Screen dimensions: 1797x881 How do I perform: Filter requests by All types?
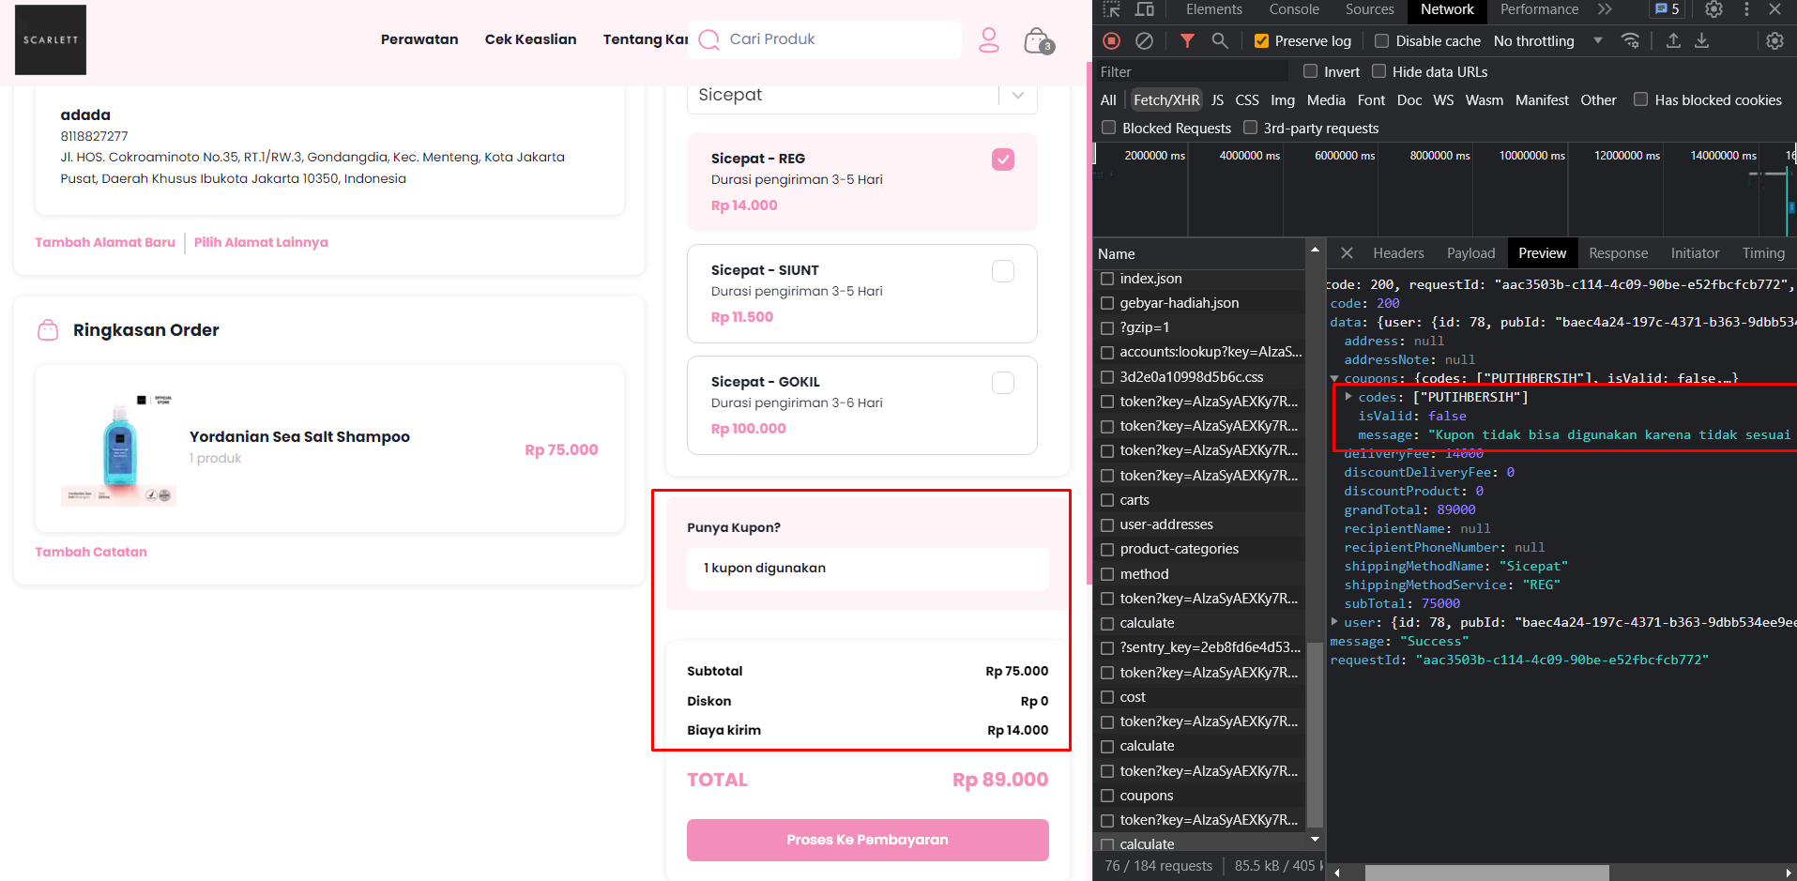coord(1108,99)
